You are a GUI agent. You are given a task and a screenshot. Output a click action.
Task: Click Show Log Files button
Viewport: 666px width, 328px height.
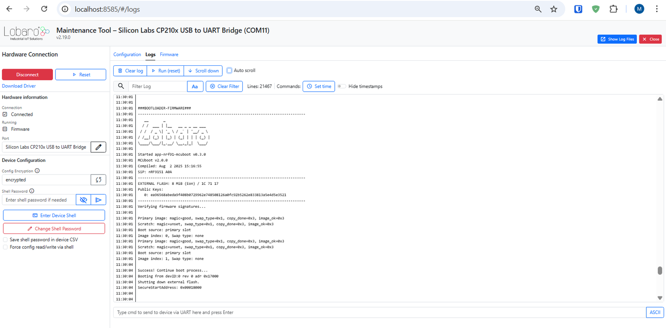(x=617, y=39)
